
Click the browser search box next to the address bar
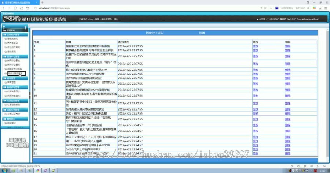point(292,8)
